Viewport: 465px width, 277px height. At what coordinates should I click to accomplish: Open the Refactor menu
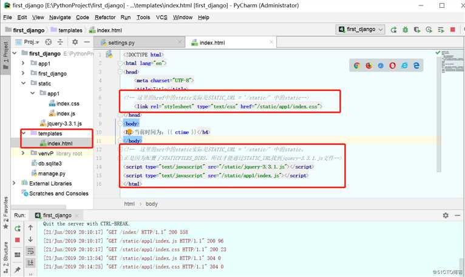point(105,18)
